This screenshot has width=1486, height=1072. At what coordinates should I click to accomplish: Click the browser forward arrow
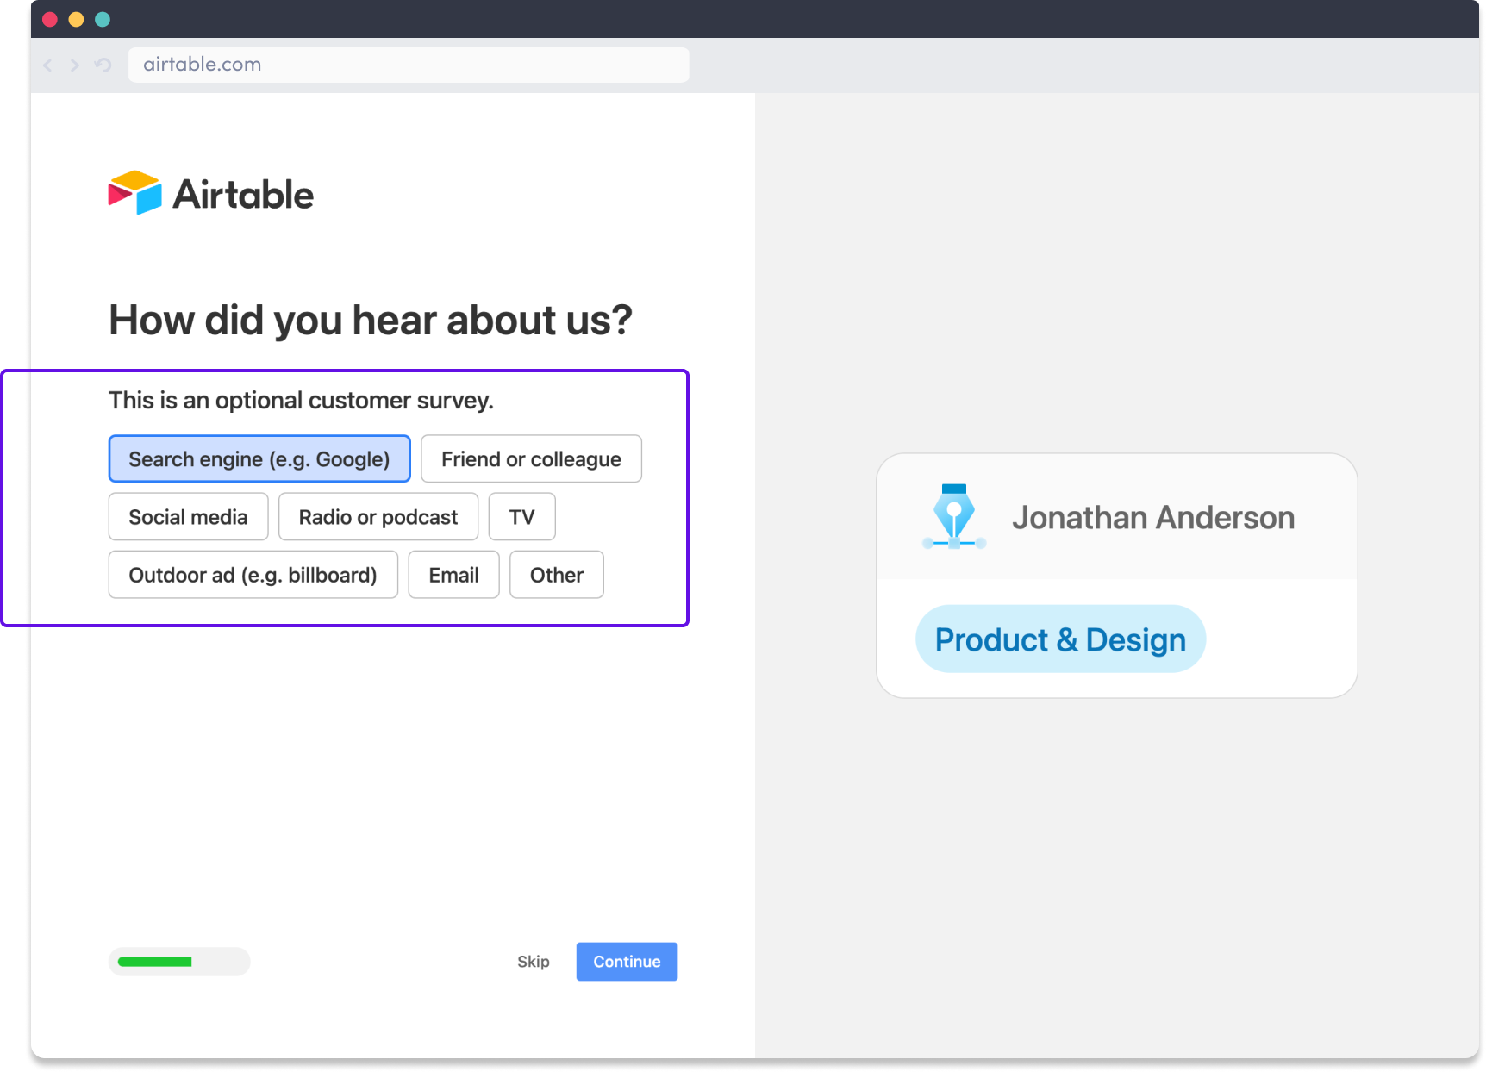tap(75, 65)
